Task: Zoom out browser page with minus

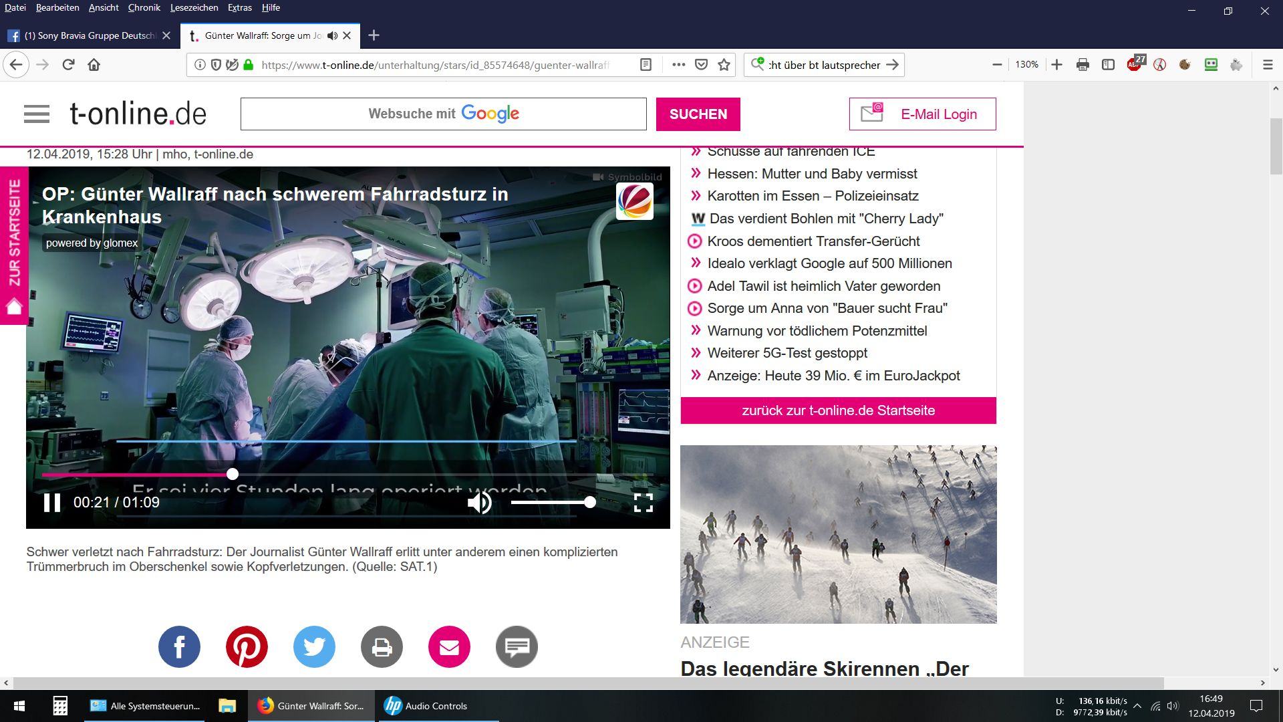Action: pyautogui.click(x=997, y=65)
